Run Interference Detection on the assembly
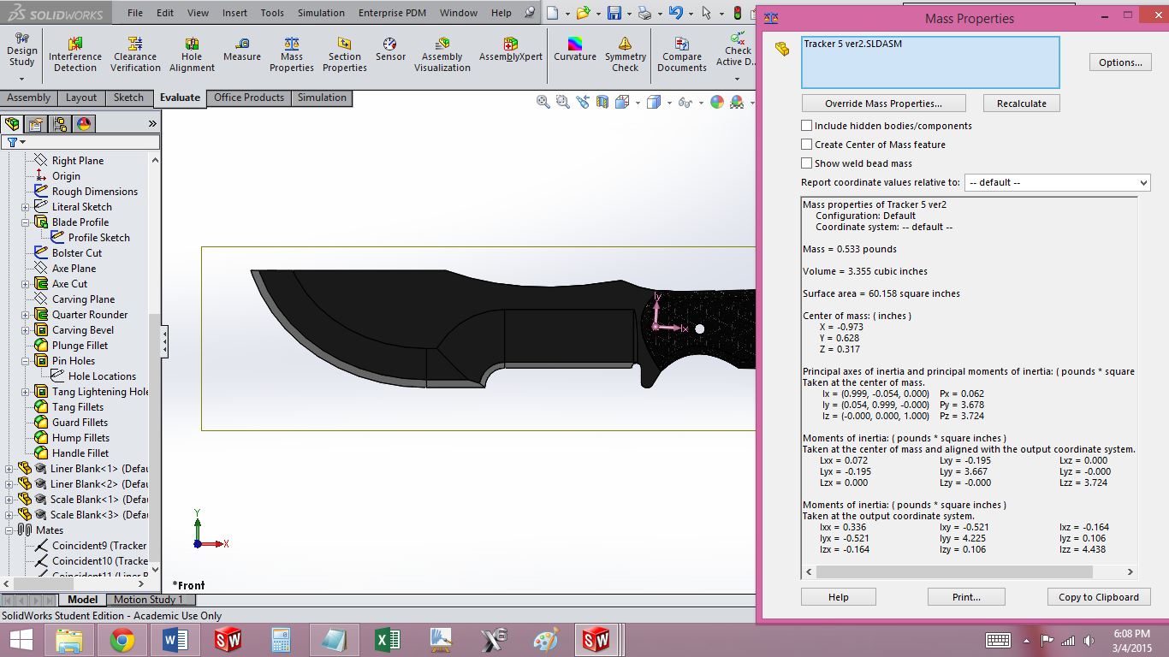 pyautogui.click(x=74, y=53)
